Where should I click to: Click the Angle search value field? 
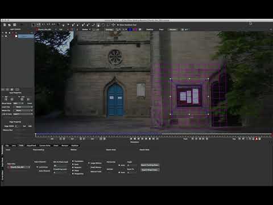click(x=132, y=165)
